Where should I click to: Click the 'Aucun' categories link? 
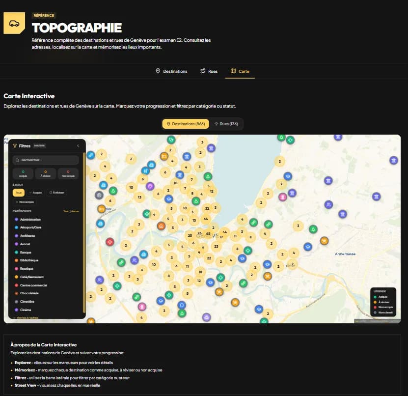pos(75,211)
